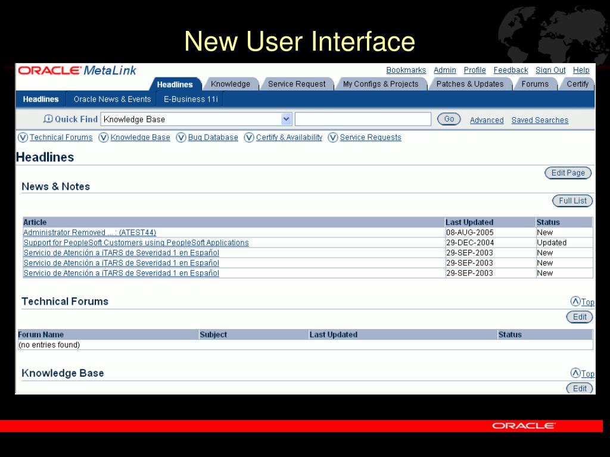This screenshot has width=610, height=457.
Task: Select the Headlines subtab
Action: (41, 99)
